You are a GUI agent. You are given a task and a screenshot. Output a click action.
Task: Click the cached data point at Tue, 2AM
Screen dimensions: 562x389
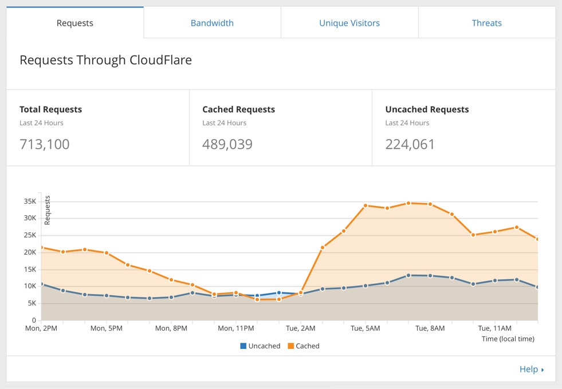click(x=301, y=293)
